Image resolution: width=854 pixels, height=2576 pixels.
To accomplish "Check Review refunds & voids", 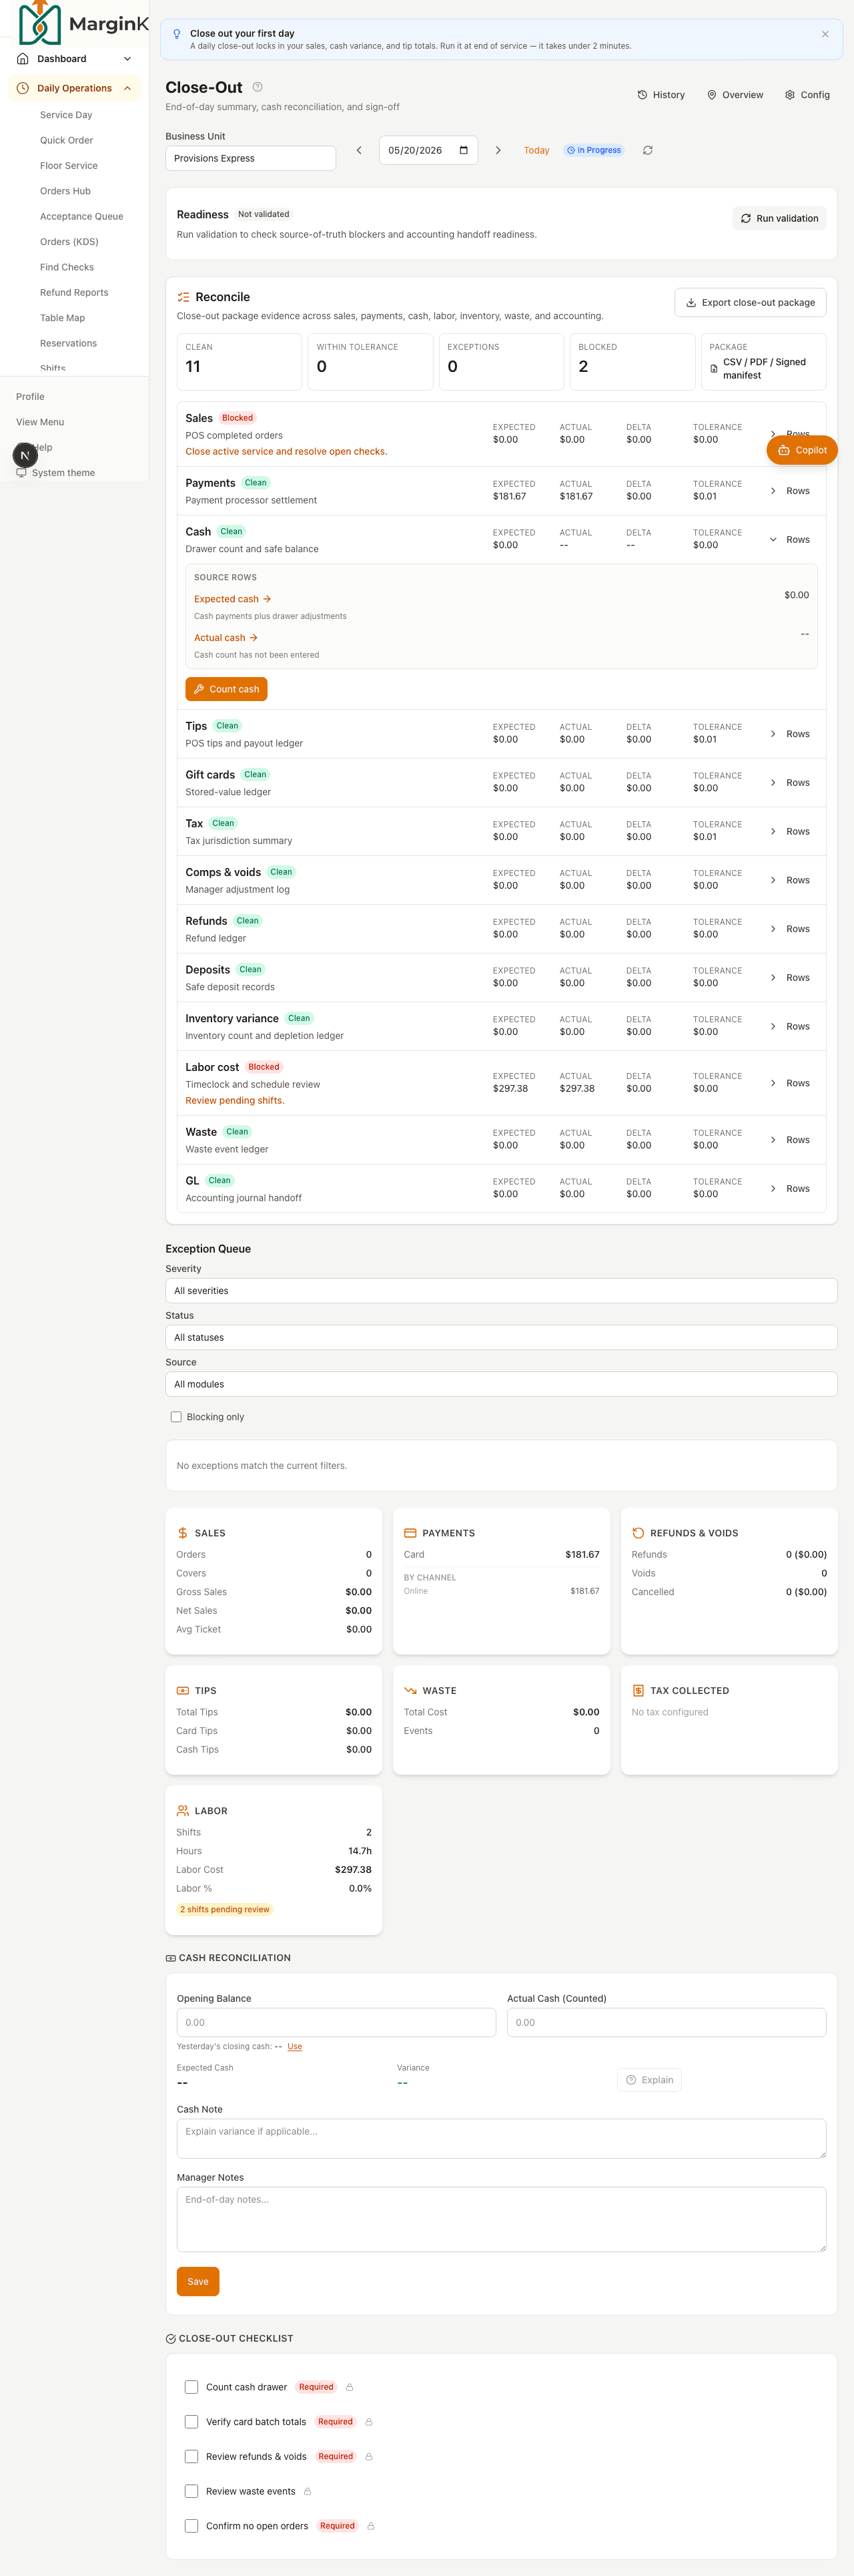I will point(191,2457).
